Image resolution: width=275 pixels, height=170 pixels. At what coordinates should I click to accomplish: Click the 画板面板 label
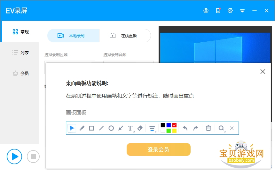tap(76, 113)
